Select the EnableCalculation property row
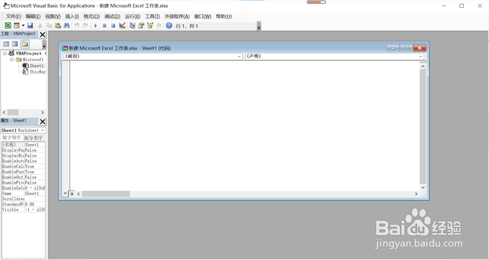This screenshot has width=489, height=260. pyautogui.click(x=23, y=167)
